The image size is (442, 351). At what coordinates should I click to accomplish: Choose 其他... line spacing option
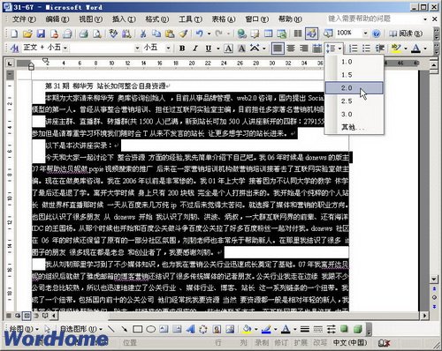tap(354, 127)
